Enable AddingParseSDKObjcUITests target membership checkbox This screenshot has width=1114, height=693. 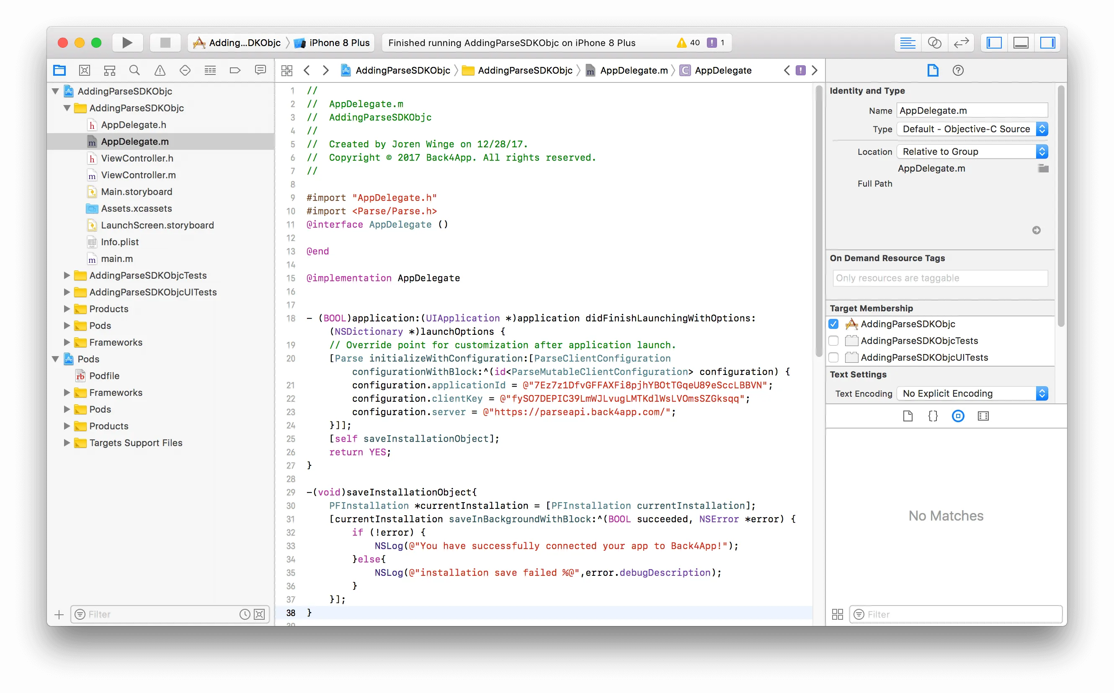(833, 357)
